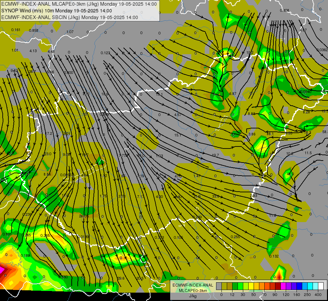This screenshot has width=328, height=301.
Task: Click the legend scale label 30
Action: click(x=243, y=295)
